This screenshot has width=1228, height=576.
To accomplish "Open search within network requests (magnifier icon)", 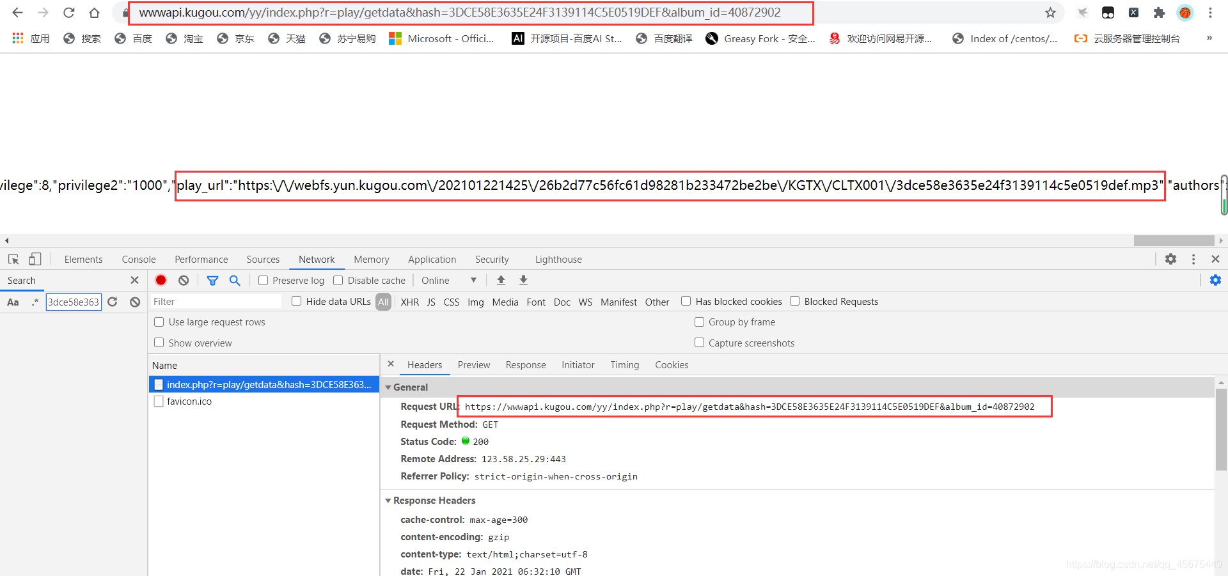I will [x=235, y=280].
